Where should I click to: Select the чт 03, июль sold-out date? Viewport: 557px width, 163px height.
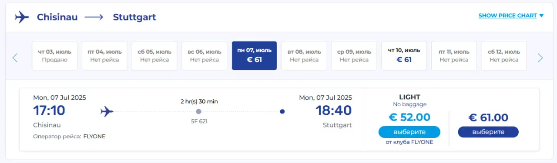pyautogui.click(x=55, y=55)
